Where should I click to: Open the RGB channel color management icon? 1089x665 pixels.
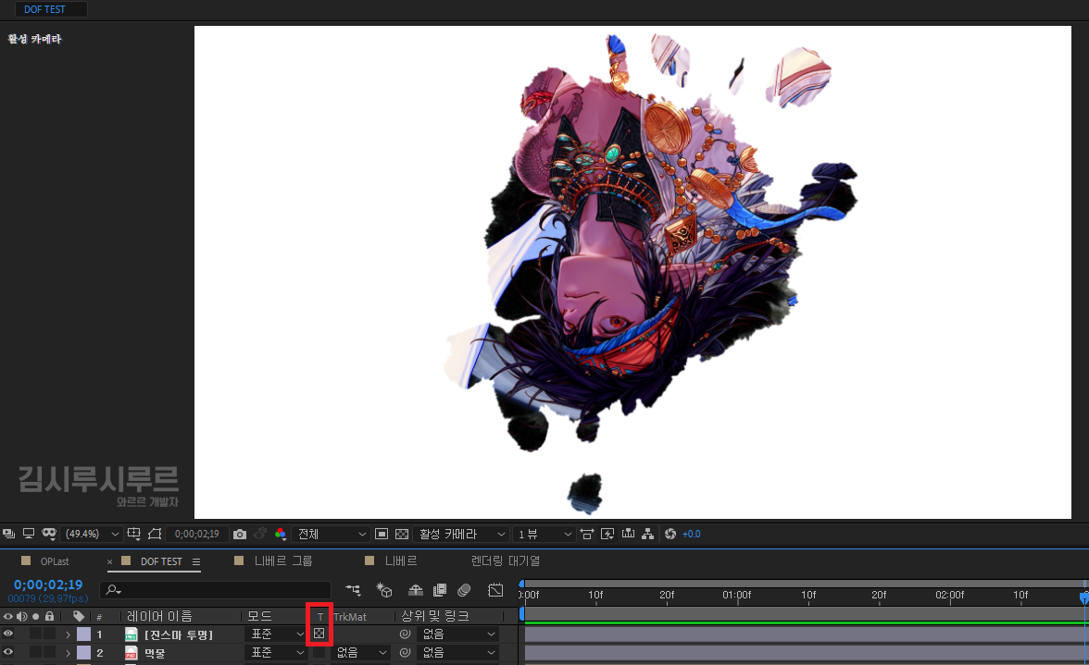tap(281, 534)
